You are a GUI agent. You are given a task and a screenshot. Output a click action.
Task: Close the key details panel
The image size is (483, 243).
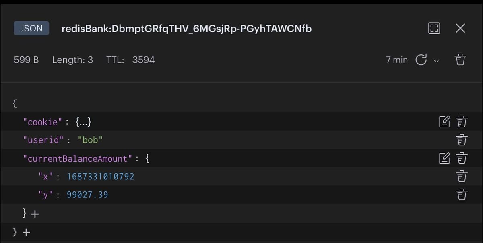pyautogui.click(x=460, y=28)
